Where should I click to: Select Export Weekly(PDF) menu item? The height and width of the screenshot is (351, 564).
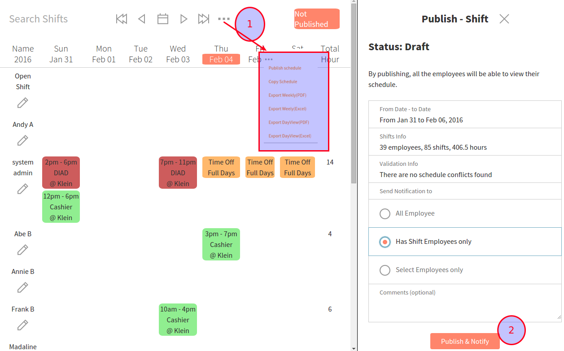coord(287,95)
